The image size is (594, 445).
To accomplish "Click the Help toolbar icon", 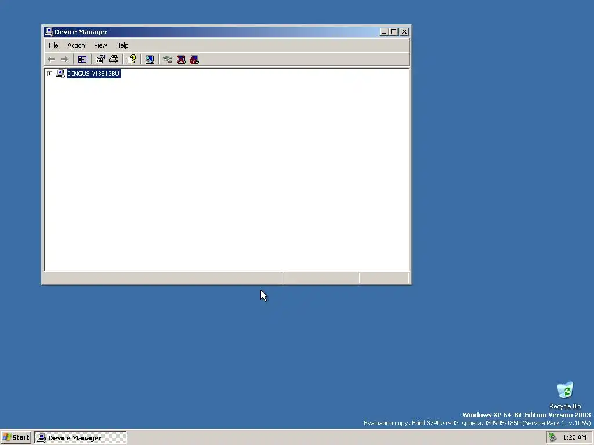I will 132,60.
